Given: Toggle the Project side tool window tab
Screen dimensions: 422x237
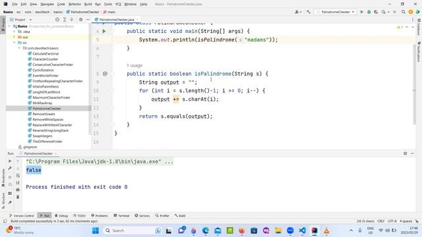Looking at the screenshot, I should (3, 24).
